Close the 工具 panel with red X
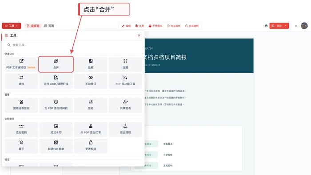311x175 pixels. pyautogui.click(x=139, y=35)
